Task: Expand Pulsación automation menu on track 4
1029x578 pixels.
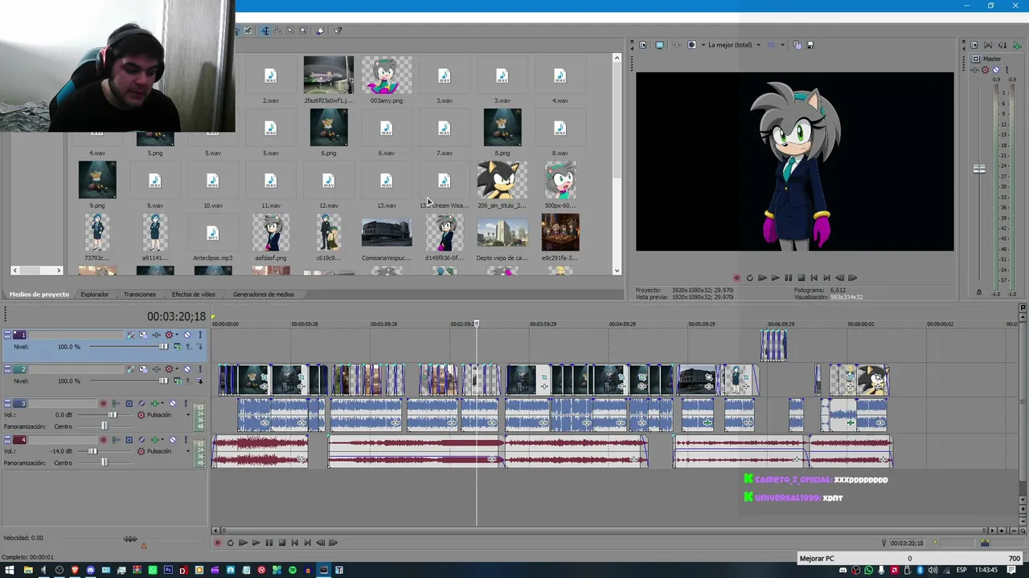Action: [x=188, y=451]
